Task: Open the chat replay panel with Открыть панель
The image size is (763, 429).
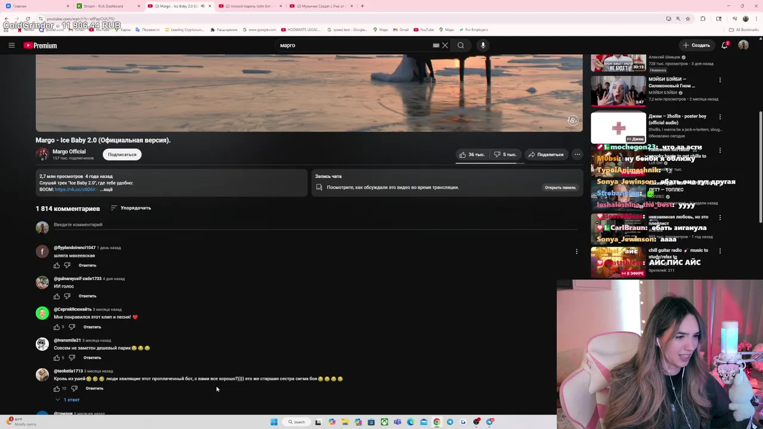Action: click(x=560, y=187)
